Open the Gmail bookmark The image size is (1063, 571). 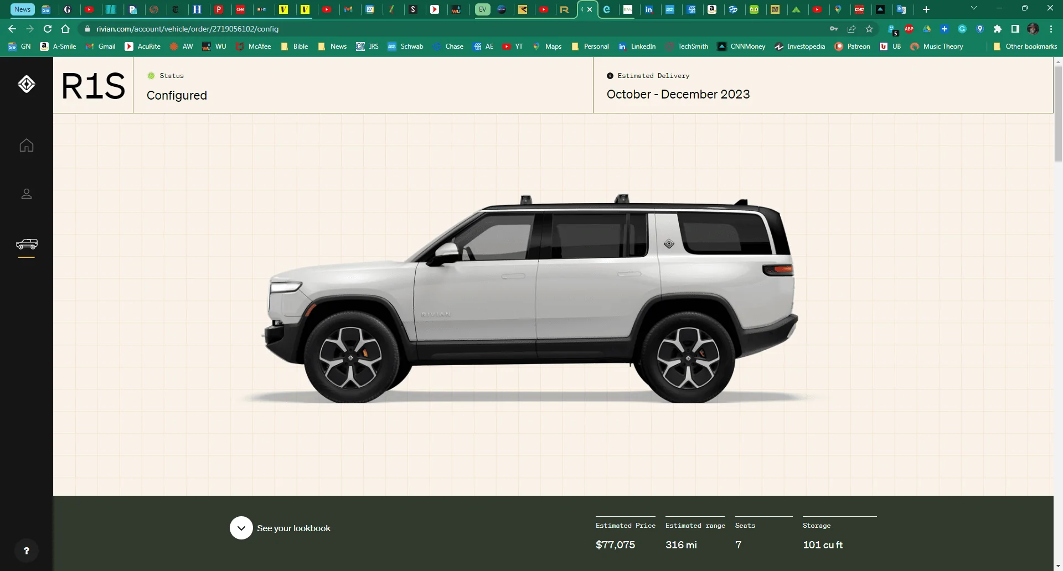(x=101, y=46)
